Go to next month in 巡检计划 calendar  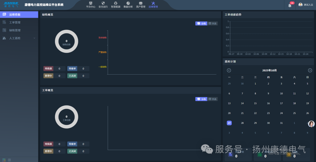coord(310,70)
